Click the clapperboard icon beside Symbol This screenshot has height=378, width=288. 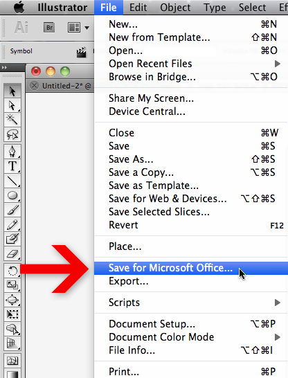82,52
